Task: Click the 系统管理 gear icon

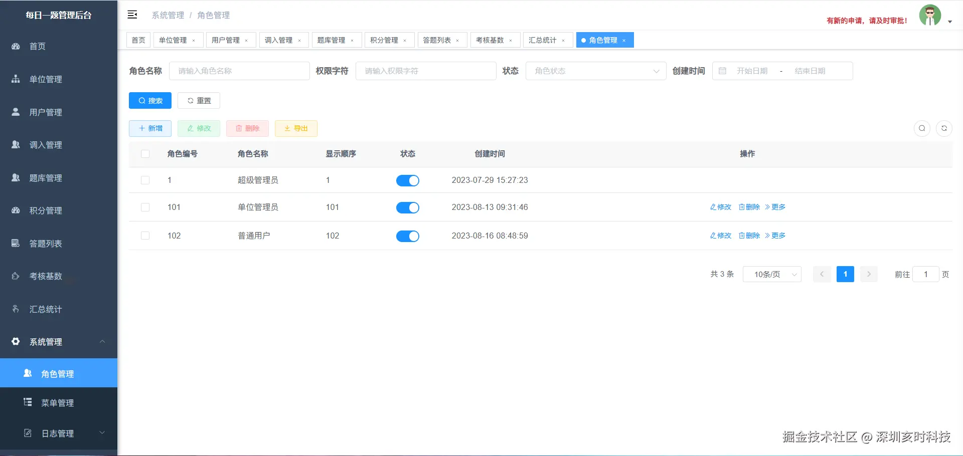Action: coord(16,341)
